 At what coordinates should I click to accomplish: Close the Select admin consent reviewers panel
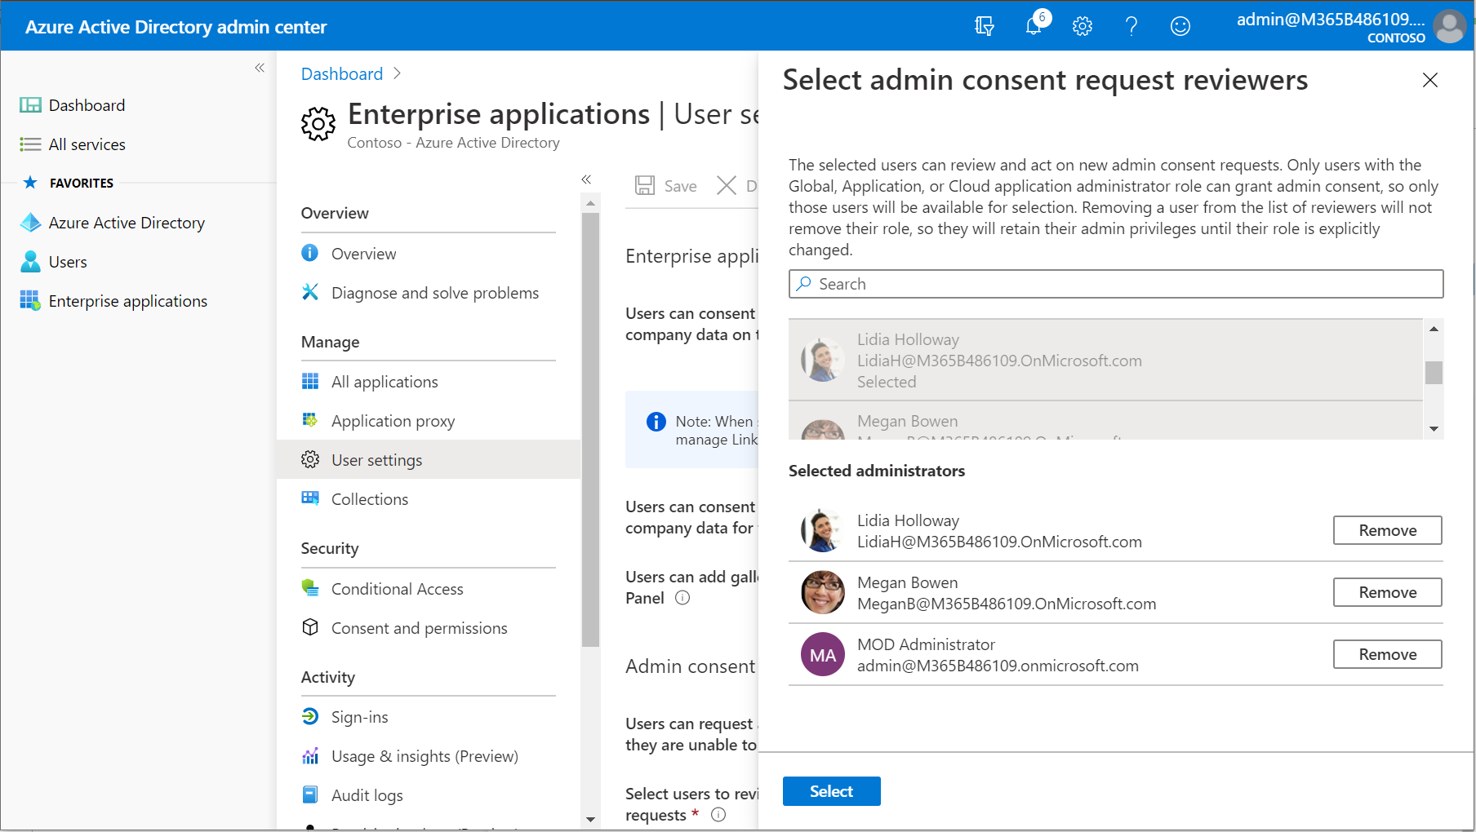pos(1430,80)
